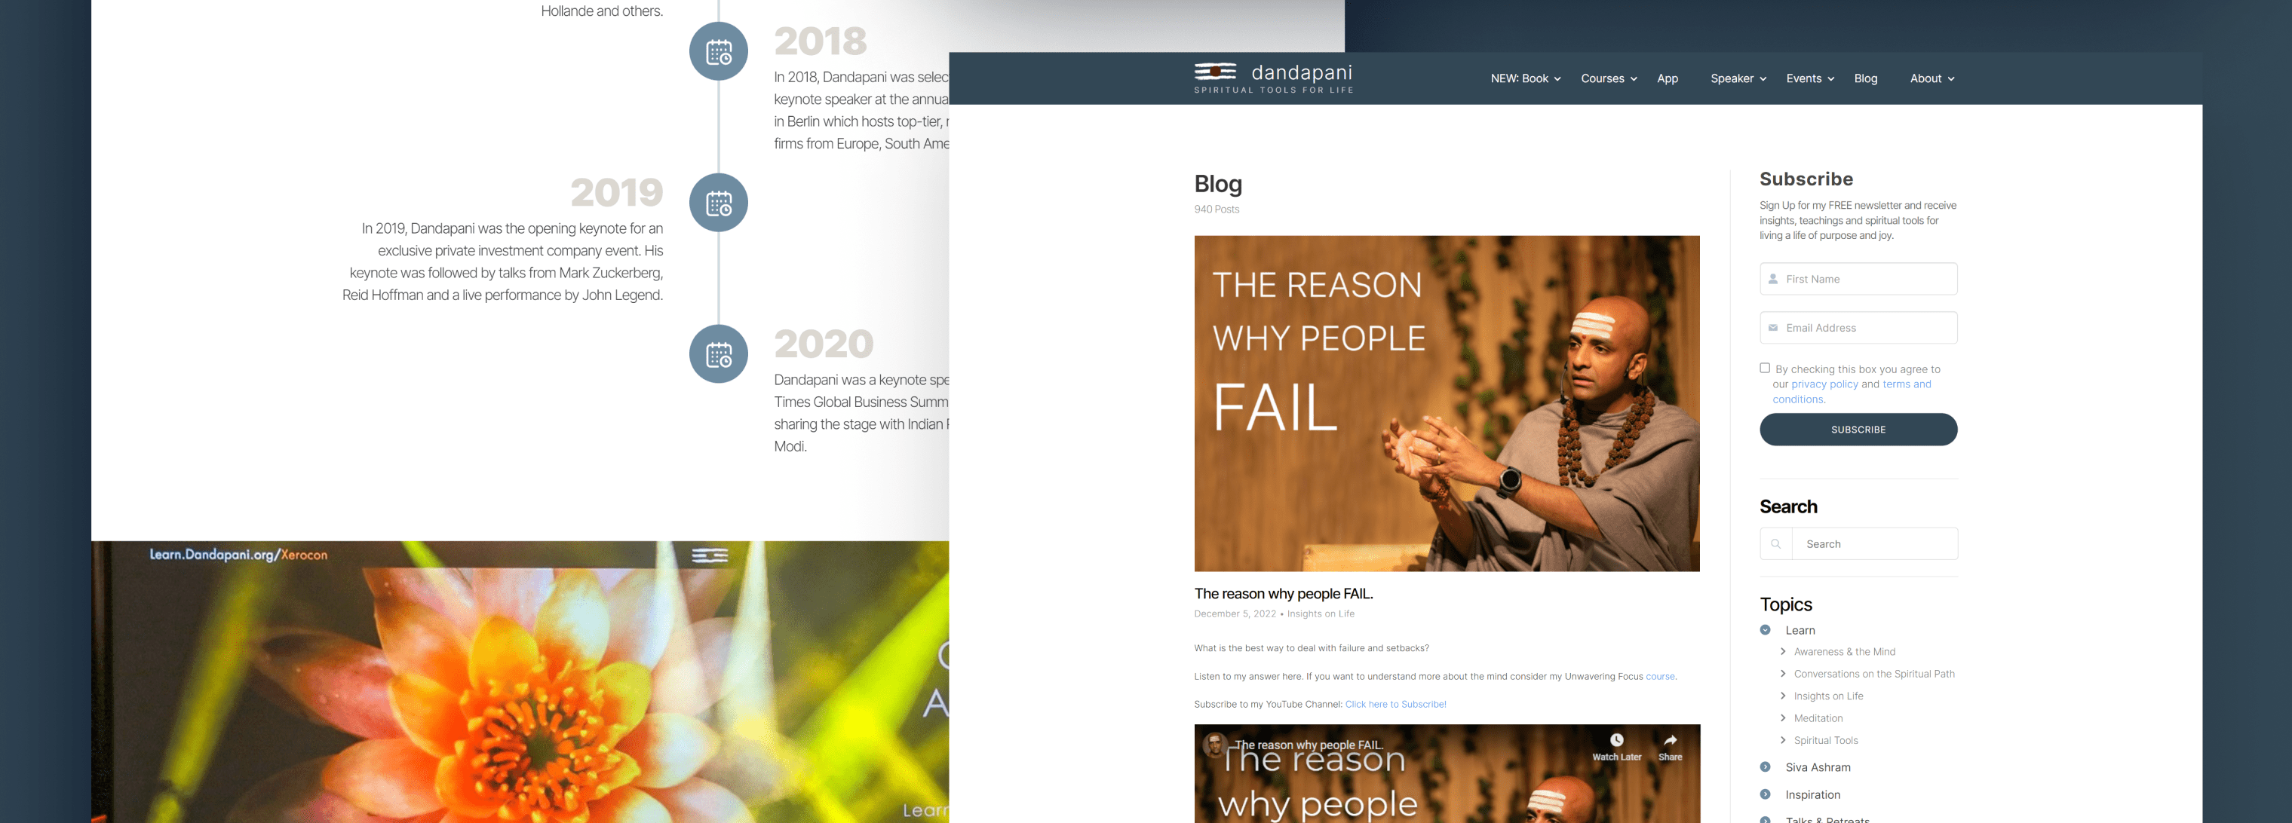Expand the Siva Ashram topic
This screenshot has width=2292, height=823.
point(1766,767)
